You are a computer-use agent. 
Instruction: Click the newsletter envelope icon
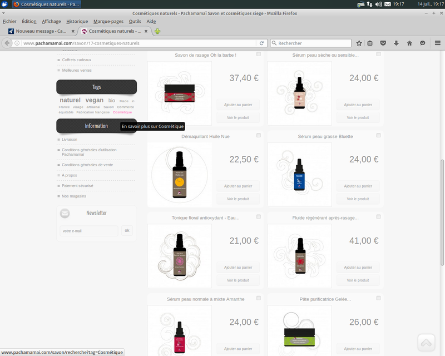click(65, 213)
